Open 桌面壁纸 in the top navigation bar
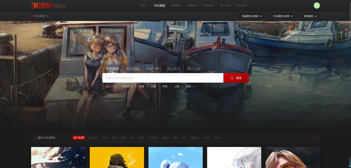This screenshot has height=168, width=351. pyautogui.click(x=176, y=6)
